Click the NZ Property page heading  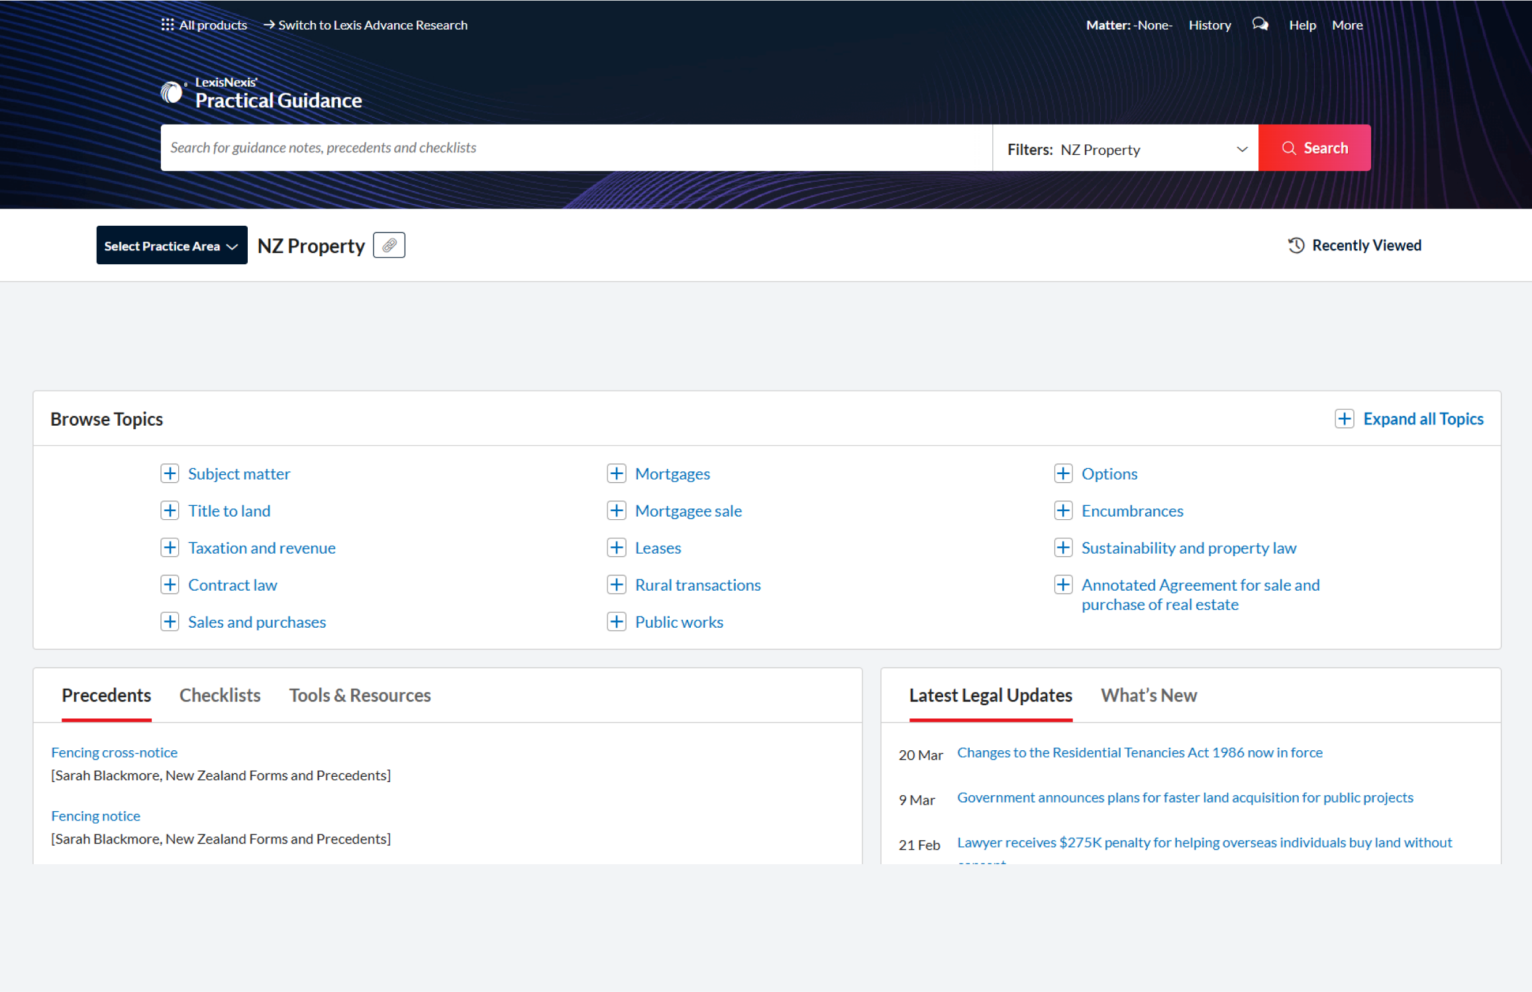(311, 246)
